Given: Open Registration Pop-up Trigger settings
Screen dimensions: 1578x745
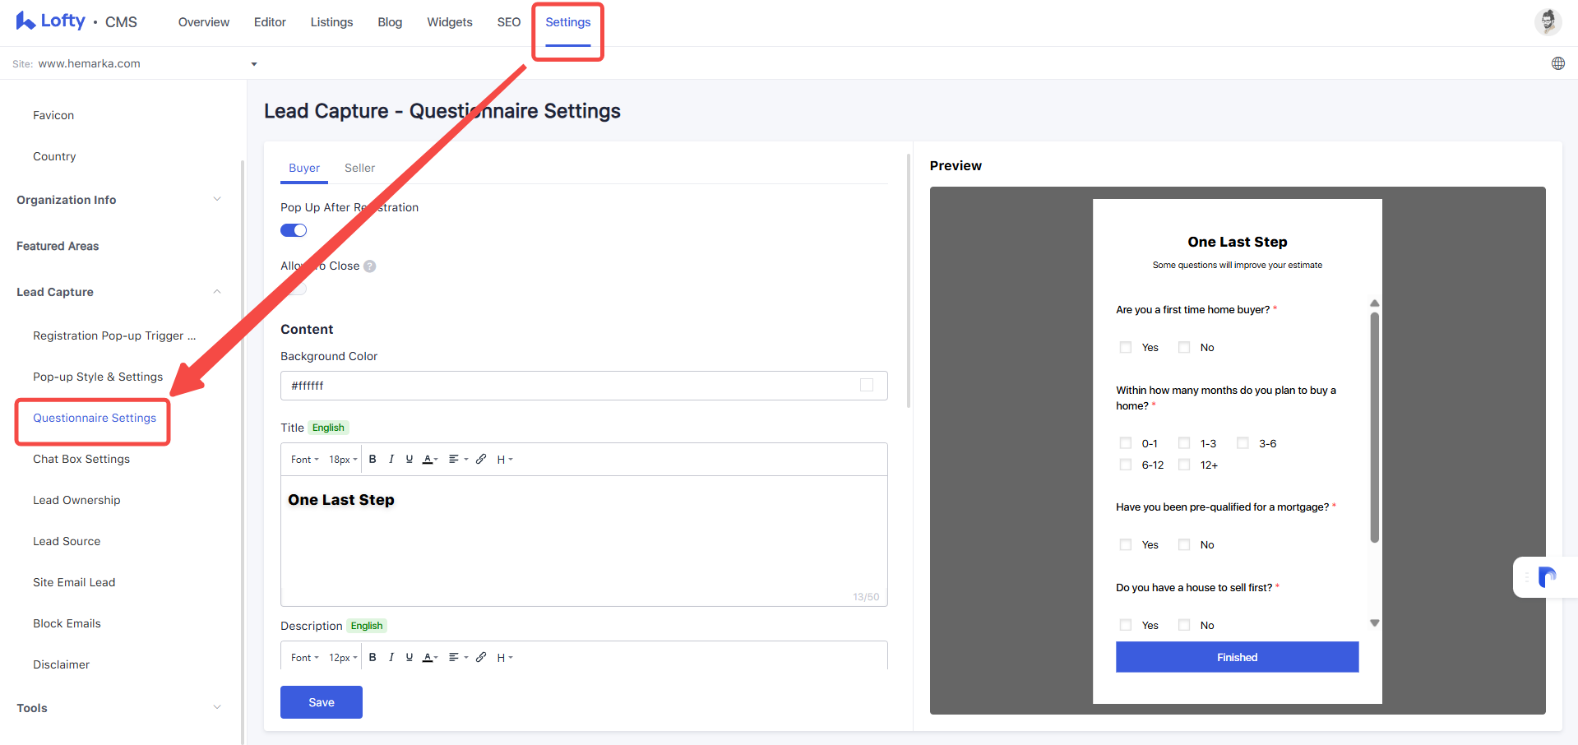Looking at the screenshot, I should pyautogui.click(x=114, y=335).
